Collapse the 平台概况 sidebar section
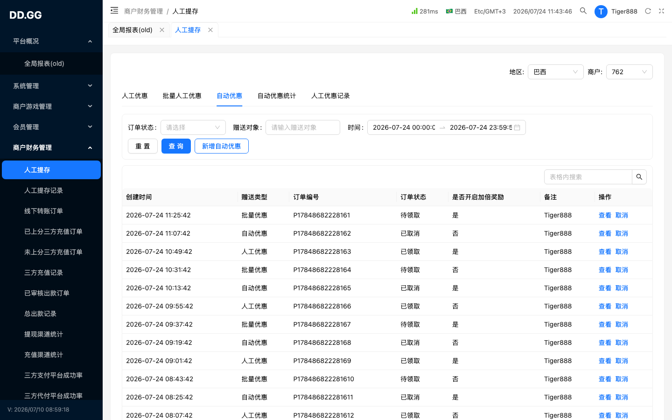The image size is (672, 420). pyautogui.click(x=51, y=41)
